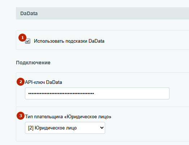189x145 pixels.
Task: Click the 'Подключение' section heading
Action: click(x=33, y=63)
